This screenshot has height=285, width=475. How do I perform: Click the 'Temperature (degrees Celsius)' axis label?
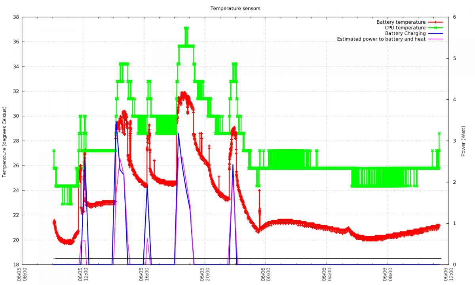5,142
